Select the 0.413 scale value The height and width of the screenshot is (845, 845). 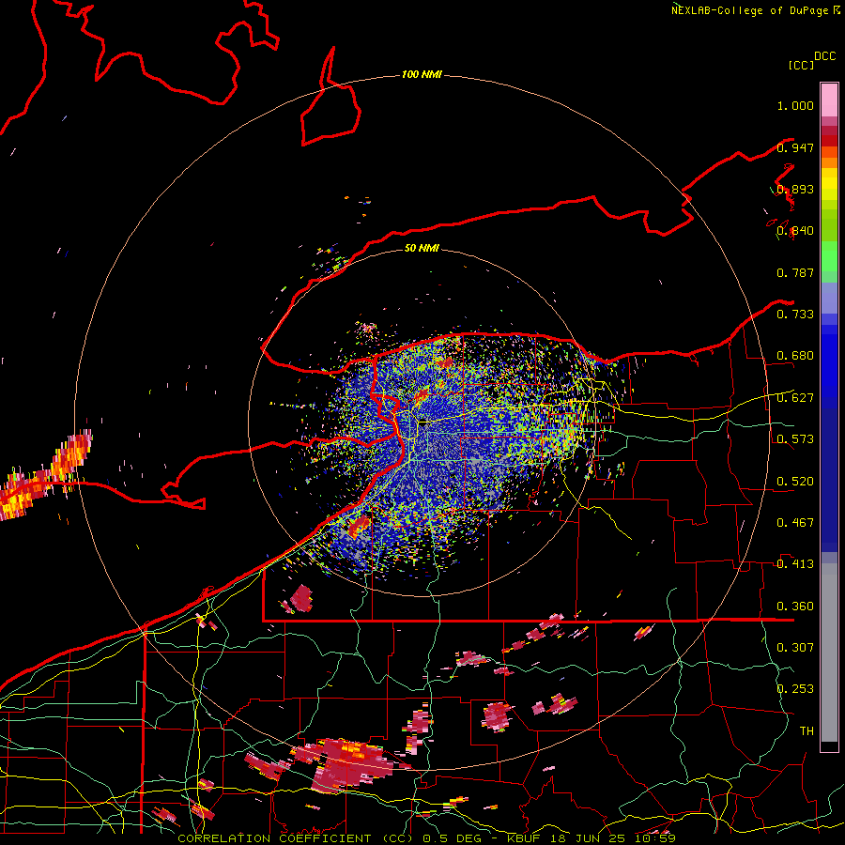coord(795,564)
